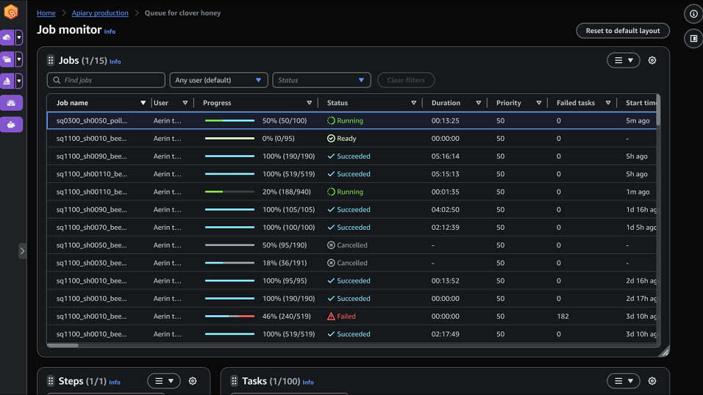Open Tasks panel list actions menu
The height and width of the screenshot is (395, 703).
pyautogui.click(x=623, y=381)
